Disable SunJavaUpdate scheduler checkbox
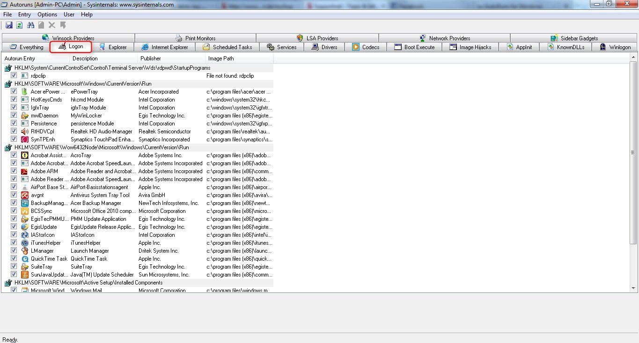 (x=14, y=274)
